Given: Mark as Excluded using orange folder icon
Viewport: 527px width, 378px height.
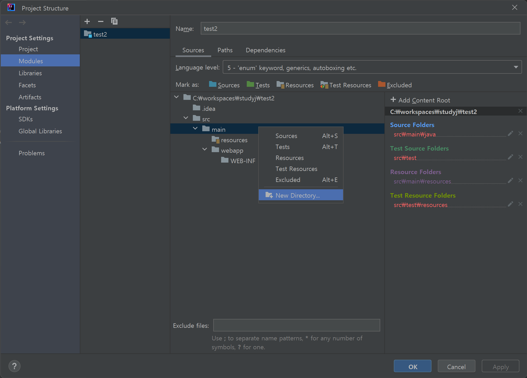Looking at the screenshot, I should 395,85.
